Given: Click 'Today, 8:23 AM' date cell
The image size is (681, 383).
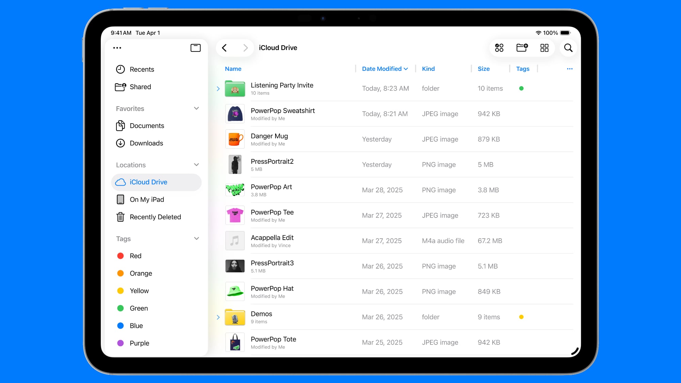Looking at the screenshot, I should point(385,89).
